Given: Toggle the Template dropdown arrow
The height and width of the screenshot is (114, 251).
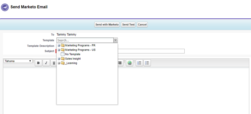Looking at the screenshot, I should click(116, 41).
